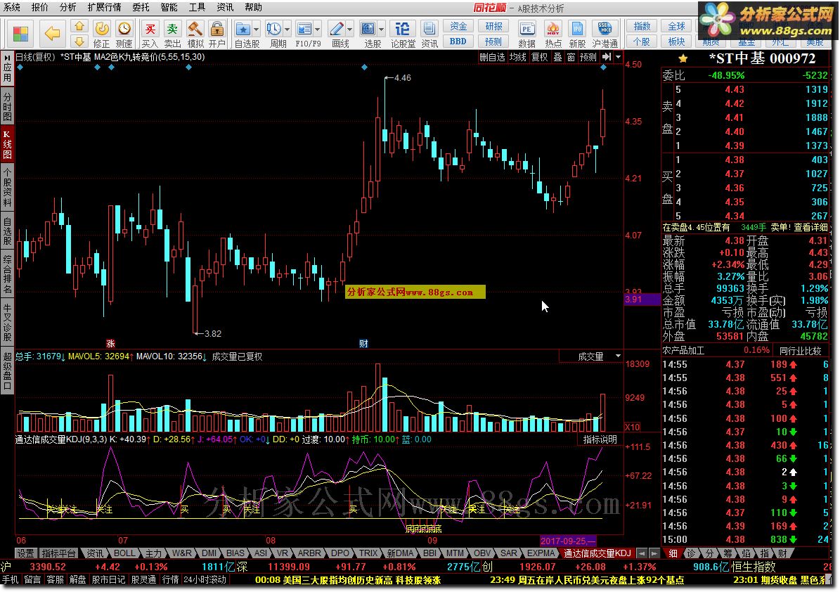Open F10/F9 dropdown arrow

318,29
